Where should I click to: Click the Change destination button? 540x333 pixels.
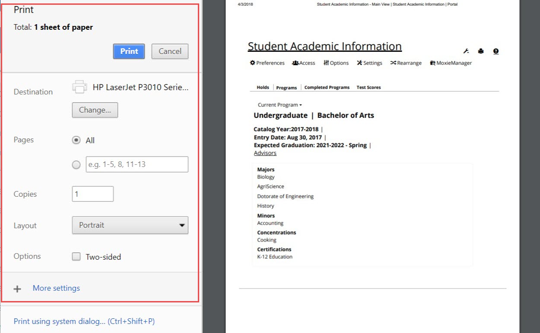95,110
